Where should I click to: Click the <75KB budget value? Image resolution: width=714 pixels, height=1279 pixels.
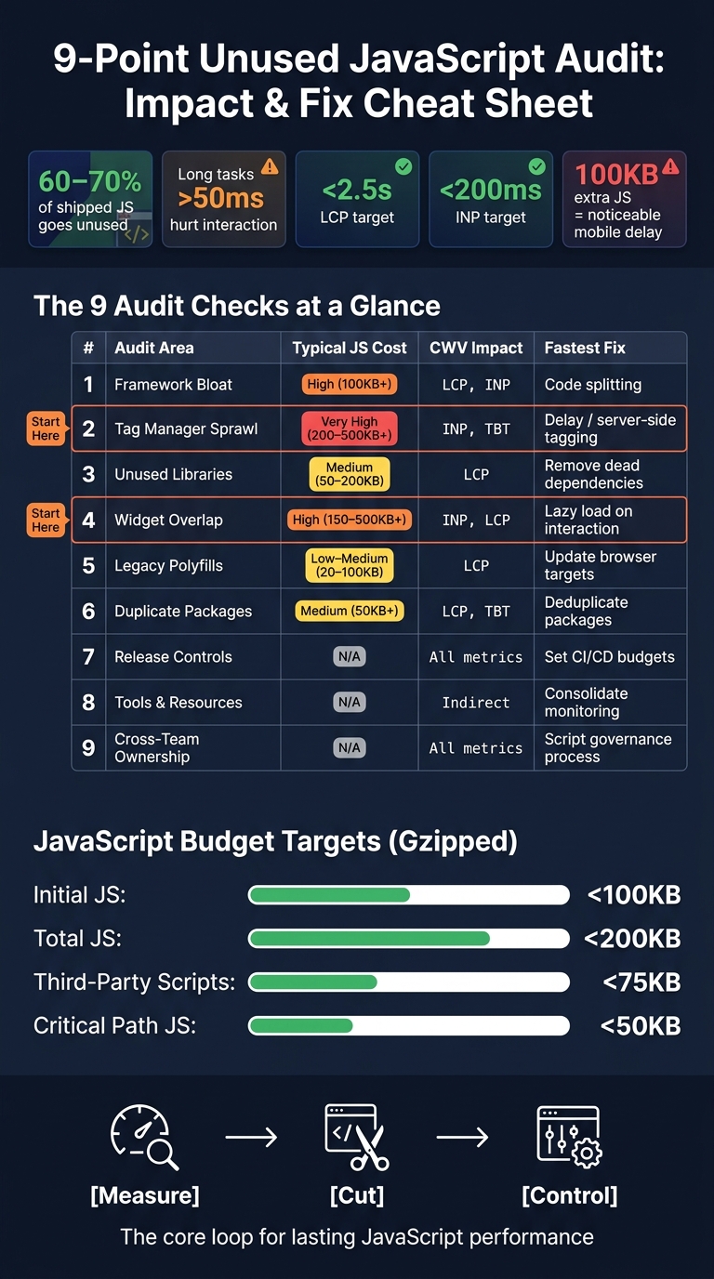click(641, 982)
